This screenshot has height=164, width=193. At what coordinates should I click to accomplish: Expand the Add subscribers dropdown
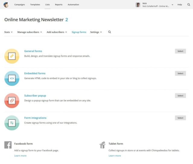pos(57,32)
